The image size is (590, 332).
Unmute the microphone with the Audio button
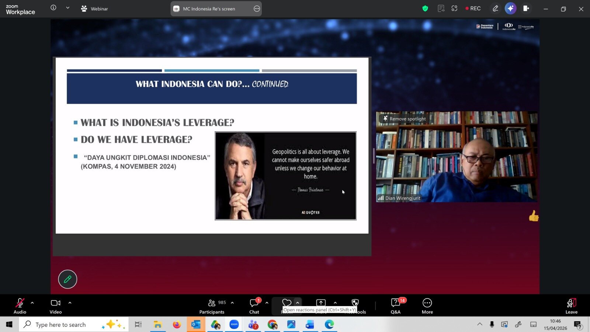click(x=20, y=306)
